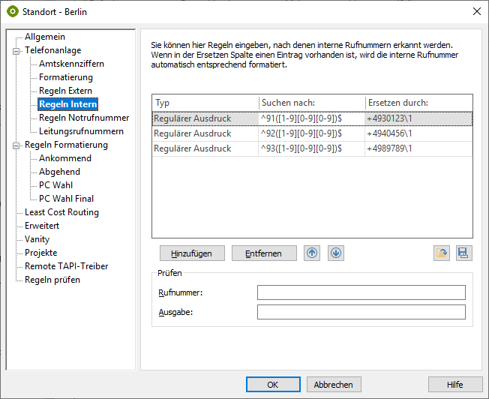Select Amtskennziffern in the settings tree
Screen dimensions: 489x399
click(x=71, y=64)
